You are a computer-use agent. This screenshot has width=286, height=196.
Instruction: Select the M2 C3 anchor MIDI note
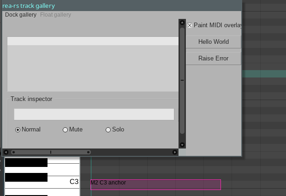click(x=155, y=184)
